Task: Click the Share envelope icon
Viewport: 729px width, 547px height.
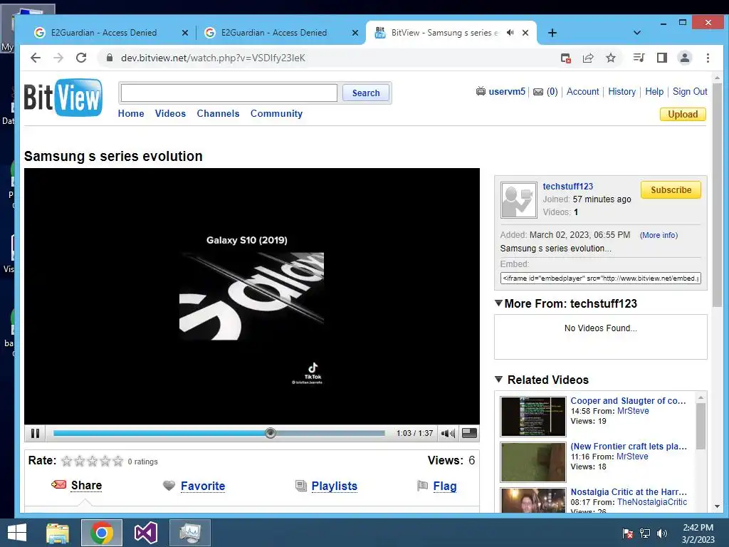Action: (x=58, y=484)
